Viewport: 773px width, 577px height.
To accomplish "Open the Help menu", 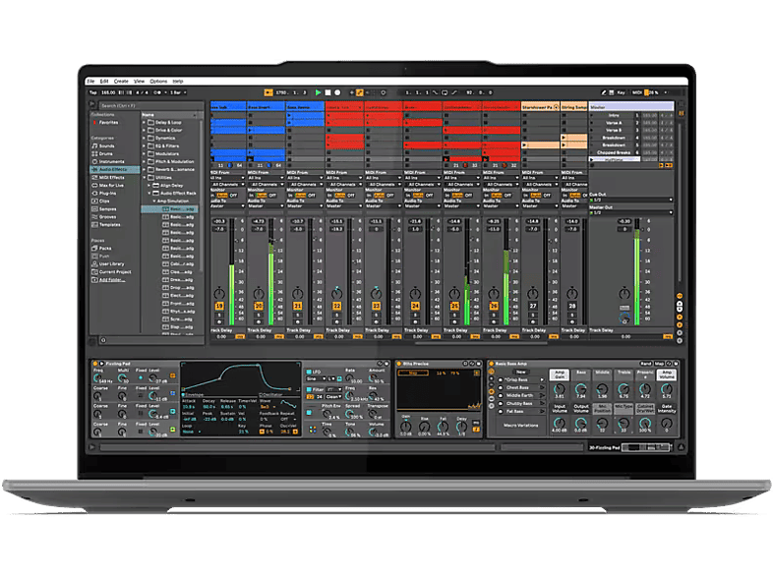I will point(178,82).
